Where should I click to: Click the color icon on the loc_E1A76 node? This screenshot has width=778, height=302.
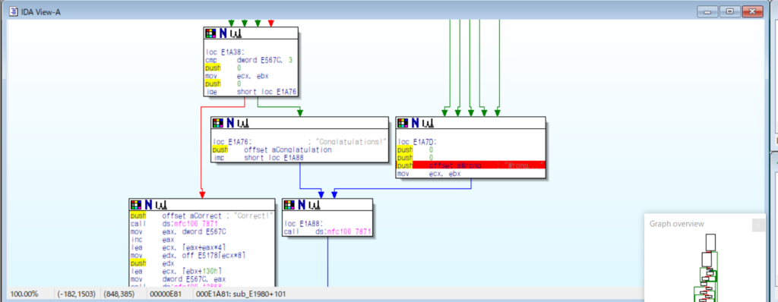[x=217, y=123]
